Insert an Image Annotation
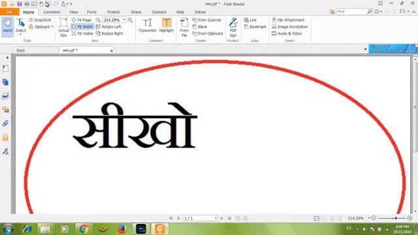The width and height of the screenshot is (418, 235). coord(290,27)
